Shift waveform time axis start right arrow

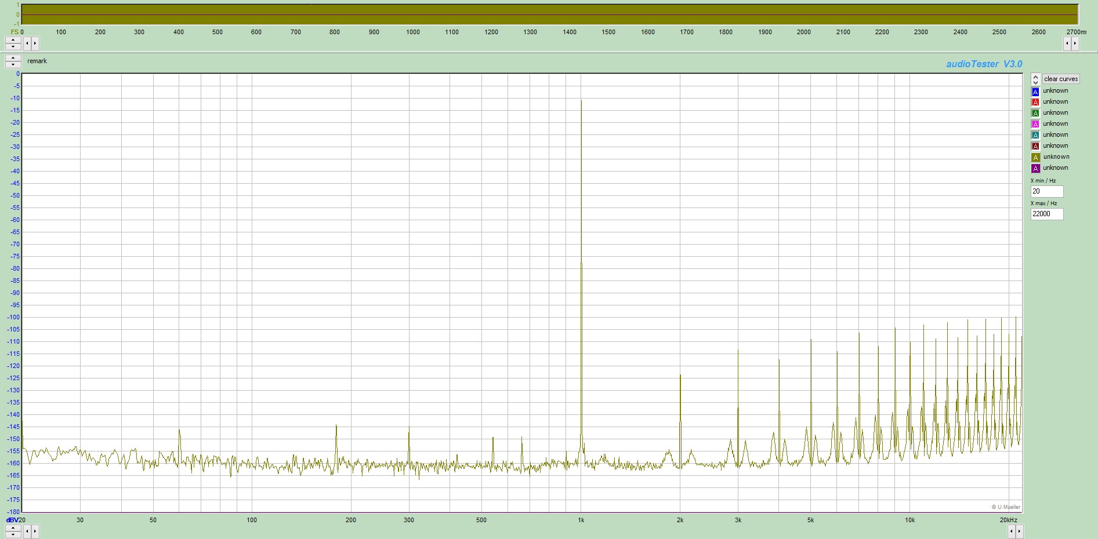click(35, 43)
